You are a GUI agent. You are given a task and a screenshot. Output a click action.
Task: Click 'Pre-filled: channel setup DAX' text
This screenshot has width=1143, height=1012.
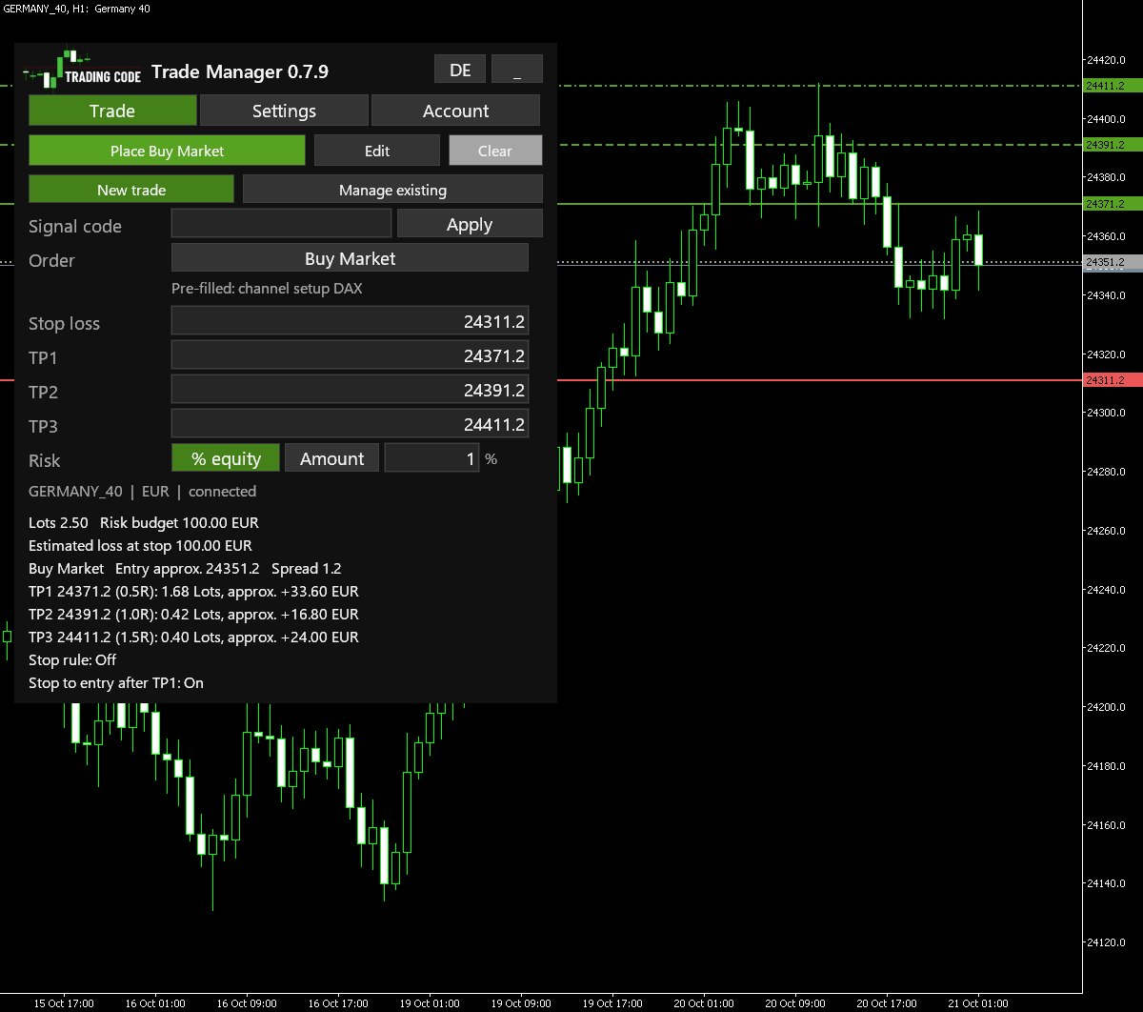(267, 288)
